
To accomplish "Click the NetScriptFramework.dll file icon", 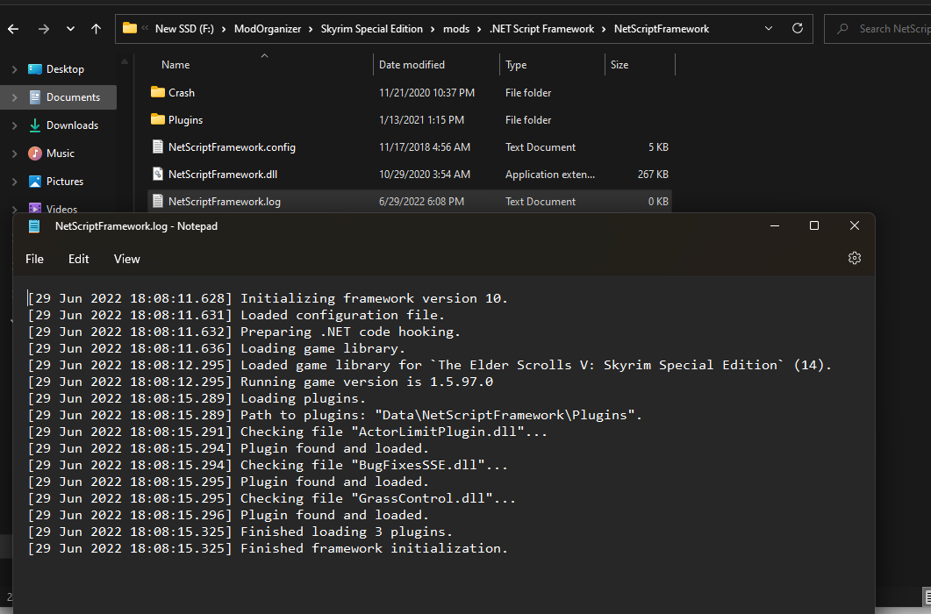I will [x=157, y=174].
